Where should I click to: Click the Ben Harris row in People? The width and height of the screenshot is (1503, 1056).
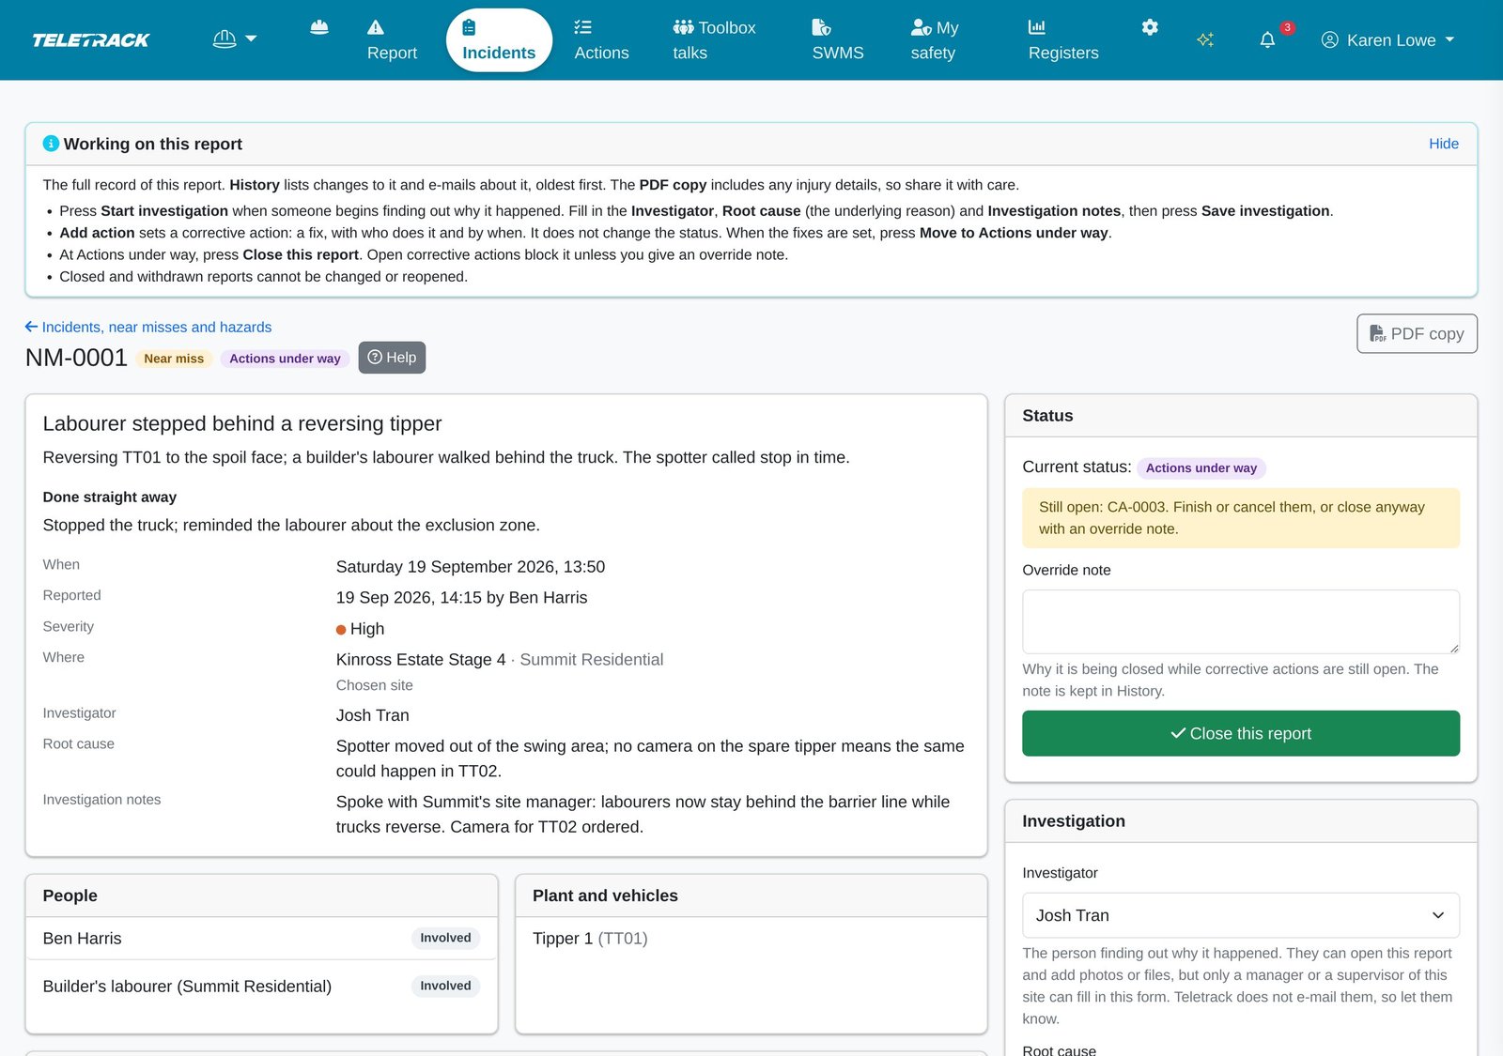[261, 939]
